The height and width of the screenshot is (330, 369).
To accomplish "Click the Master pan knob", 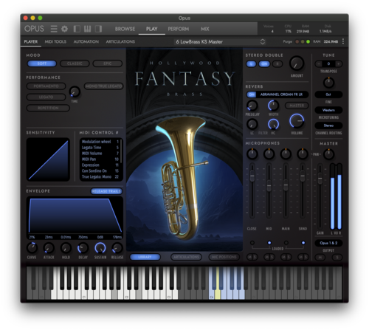I will click(x=328, y=154).
